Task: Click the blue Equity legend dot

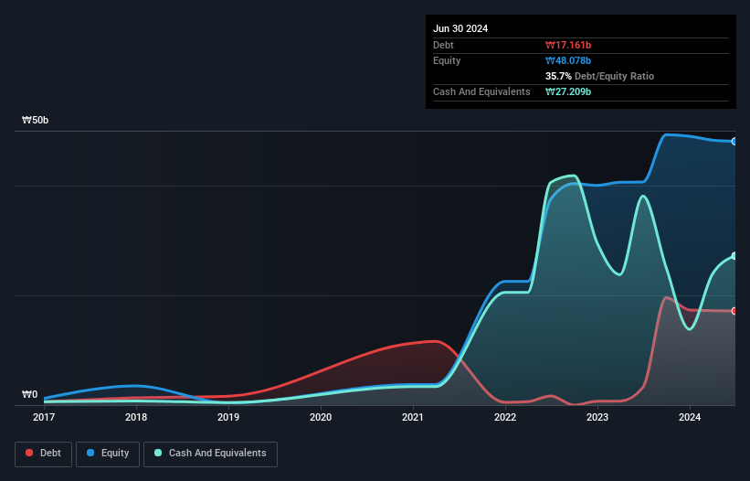Action: point(90,453)
